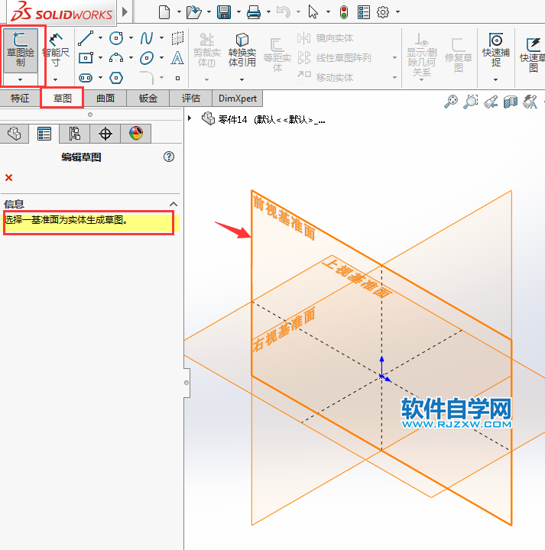
Task: Click the Print icon
Action: click(254, 12)
